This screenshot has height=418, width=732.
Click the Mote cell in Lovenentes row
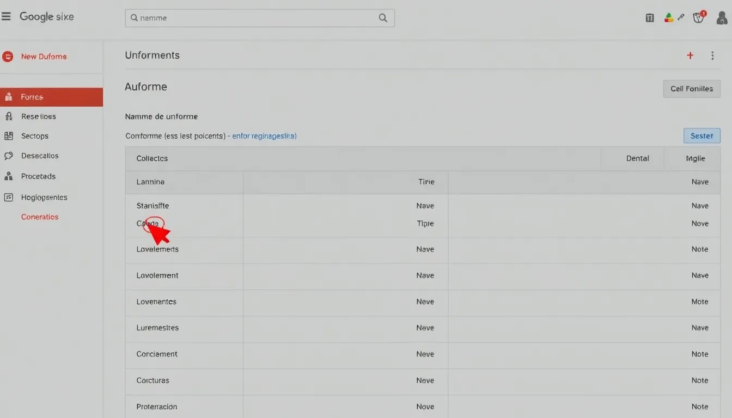(700, 302)
